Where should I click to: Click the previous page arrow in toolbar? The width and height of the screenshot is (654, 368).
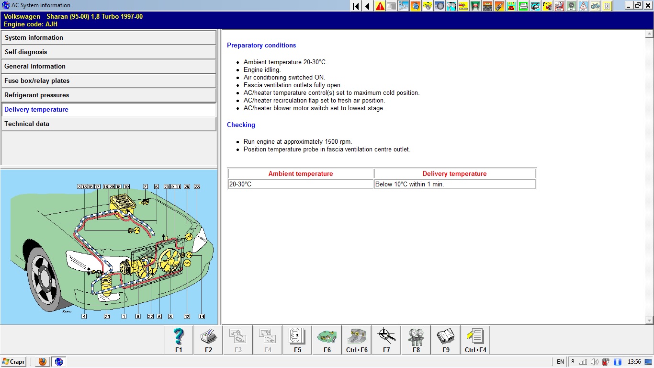click(368, 6)
